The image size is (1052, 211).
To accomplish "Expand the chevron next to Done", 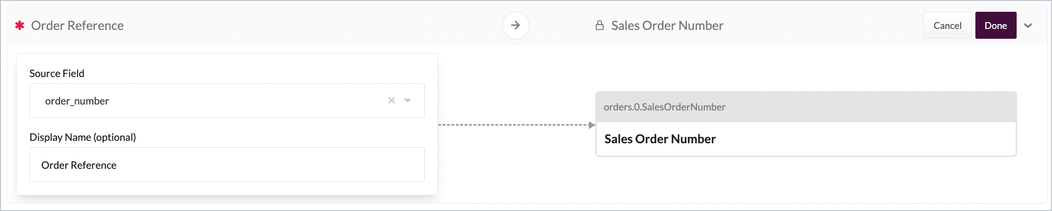I will 1028,26.
